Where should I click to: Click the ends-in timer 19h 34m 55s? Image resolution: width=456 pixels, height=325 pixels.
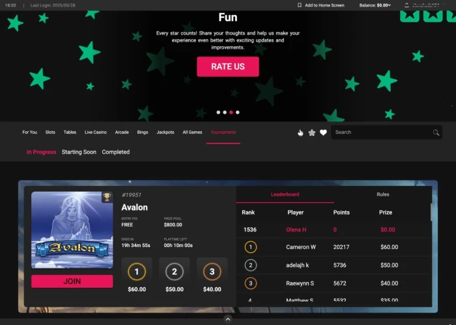click(x=135, y=246)
